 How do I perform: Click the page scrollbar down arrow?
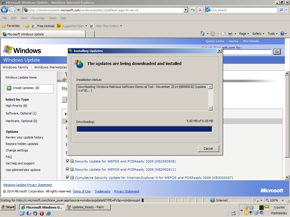287,177
